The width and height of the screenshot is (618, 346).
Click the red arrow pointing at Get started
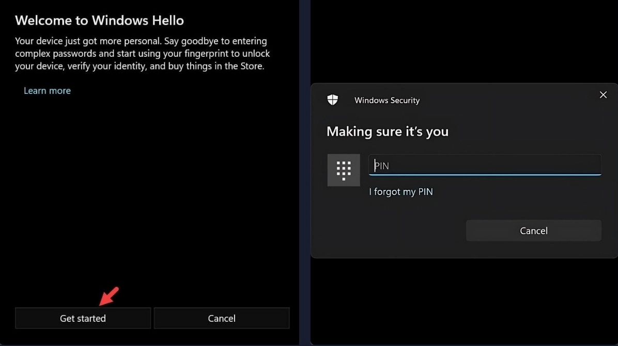(109, 296)
